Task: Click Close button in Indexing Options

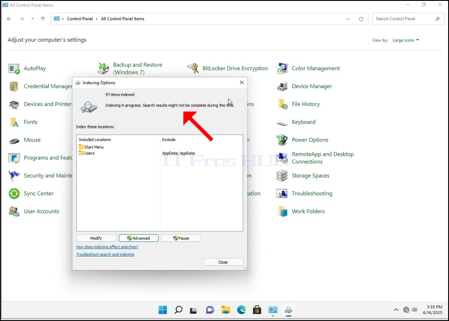Action: 223,262
